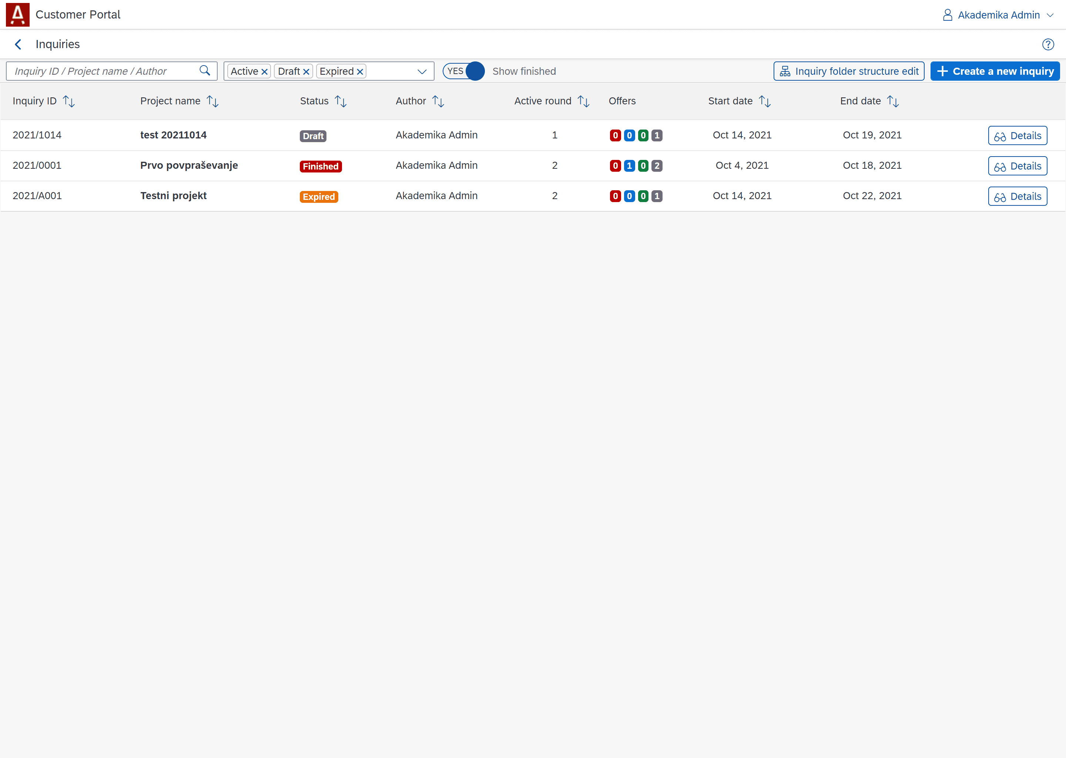Open the help question mark icon
This screenshot has width=1066, height=758.
1048,44
